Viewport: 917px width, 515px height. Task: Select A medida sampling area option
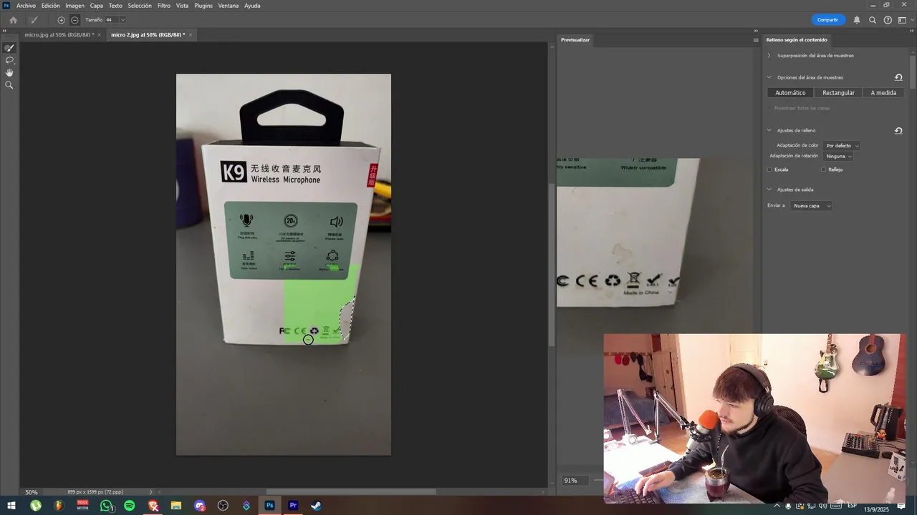click(883, 93)
